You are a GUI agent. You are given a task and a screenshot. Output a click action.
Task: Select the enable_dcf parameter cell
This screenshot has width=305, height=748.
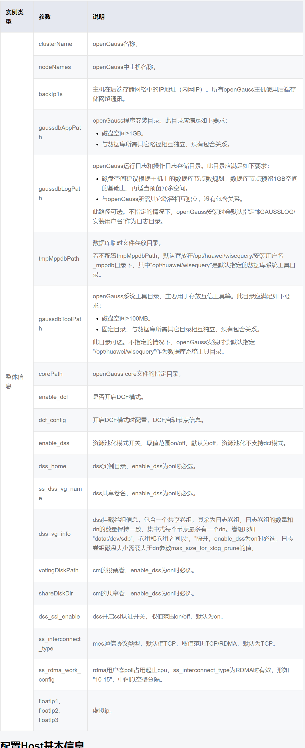60,397
